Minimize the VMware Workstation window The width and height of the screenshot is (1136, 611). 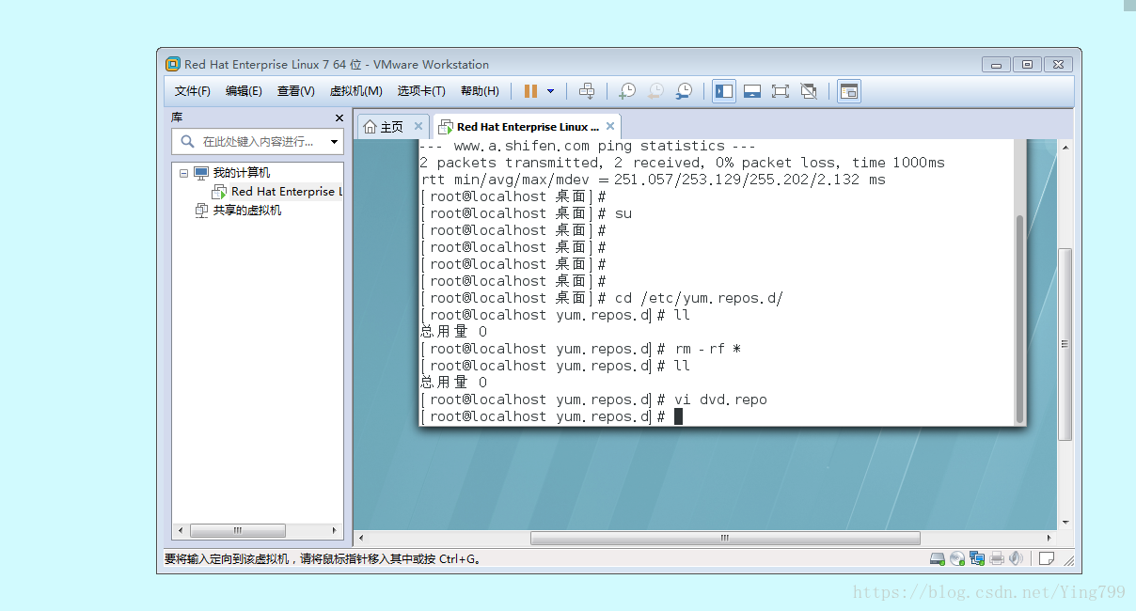pyautogui.click(x=997, y=64)
